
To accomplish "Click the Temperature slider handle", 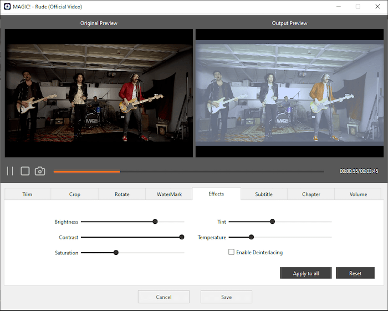I will (251, 237).
